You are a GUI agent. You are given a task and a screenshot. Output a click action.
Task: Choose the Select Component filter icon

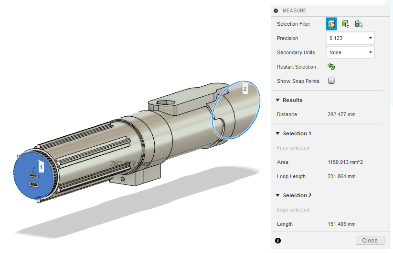tap(359, 24)
